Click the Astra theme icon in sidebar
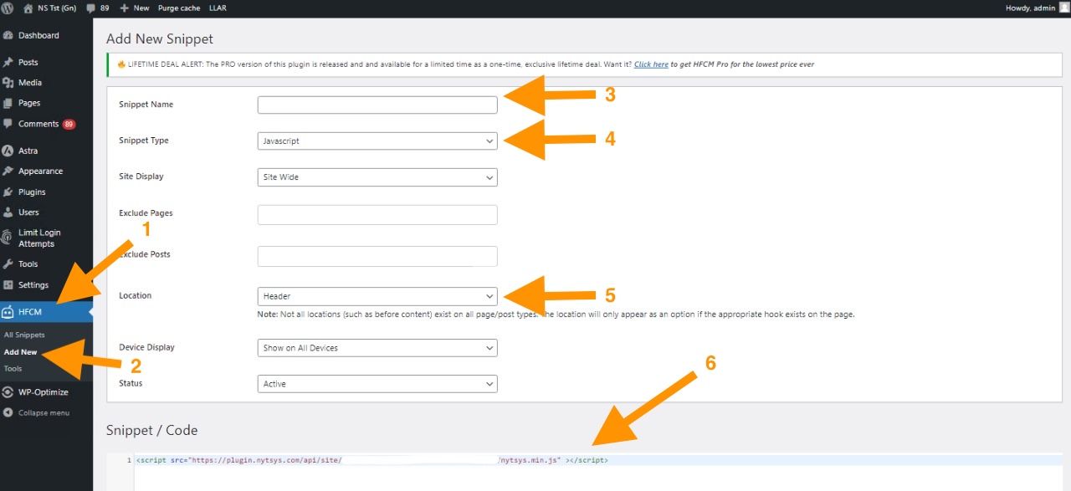Viewport: 1071px width, 491px height. tap(8, 151)
